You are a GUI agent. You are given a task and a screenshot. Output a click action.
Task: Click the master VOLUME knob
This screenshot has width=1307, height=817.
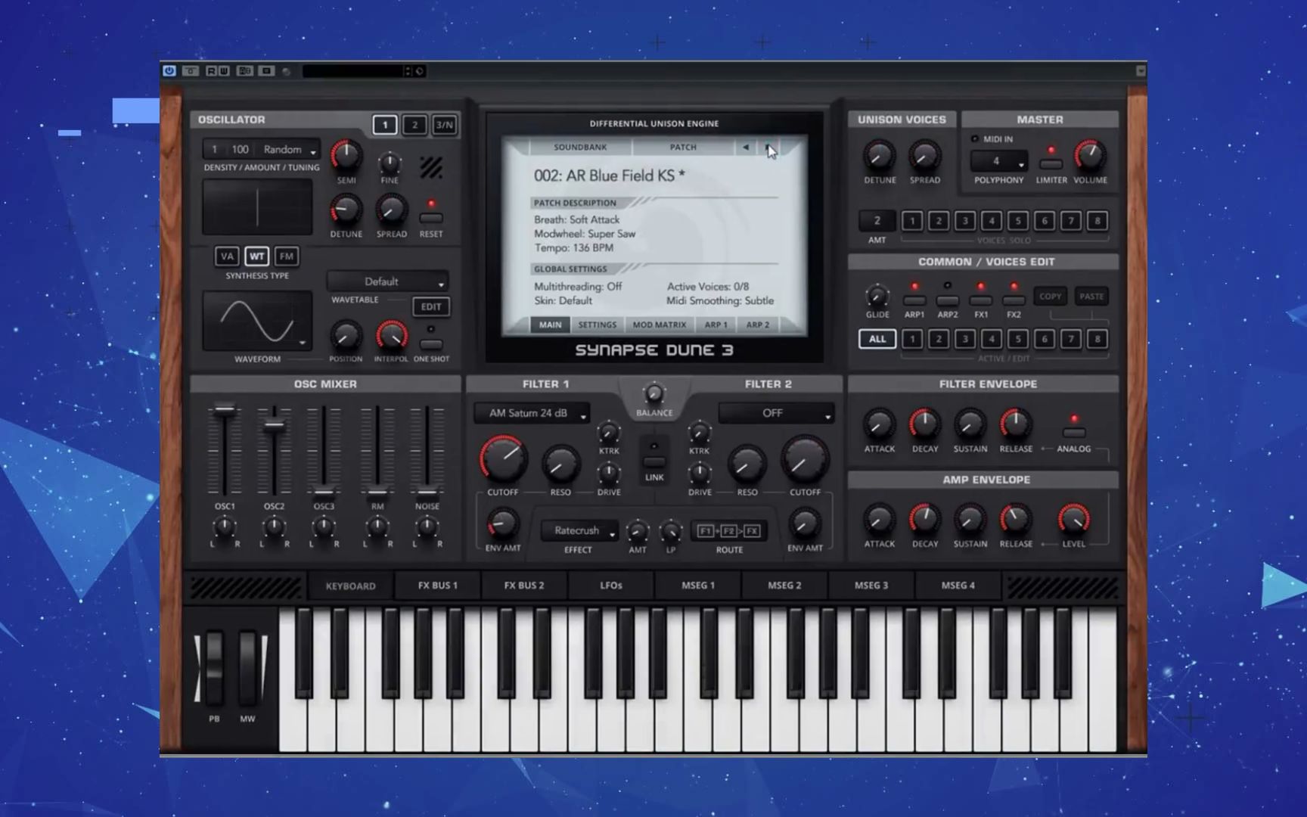coord(1089,155)
